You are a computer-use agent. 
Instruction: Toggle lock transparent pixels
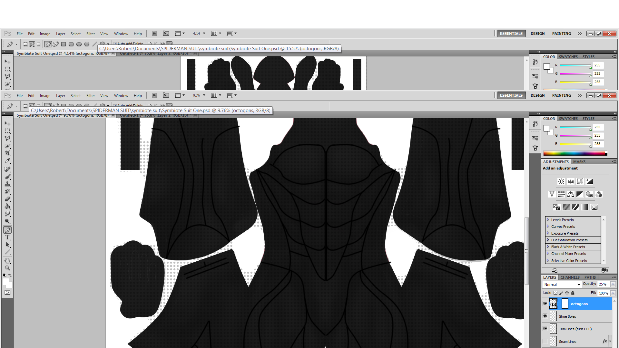click(555, 293)
